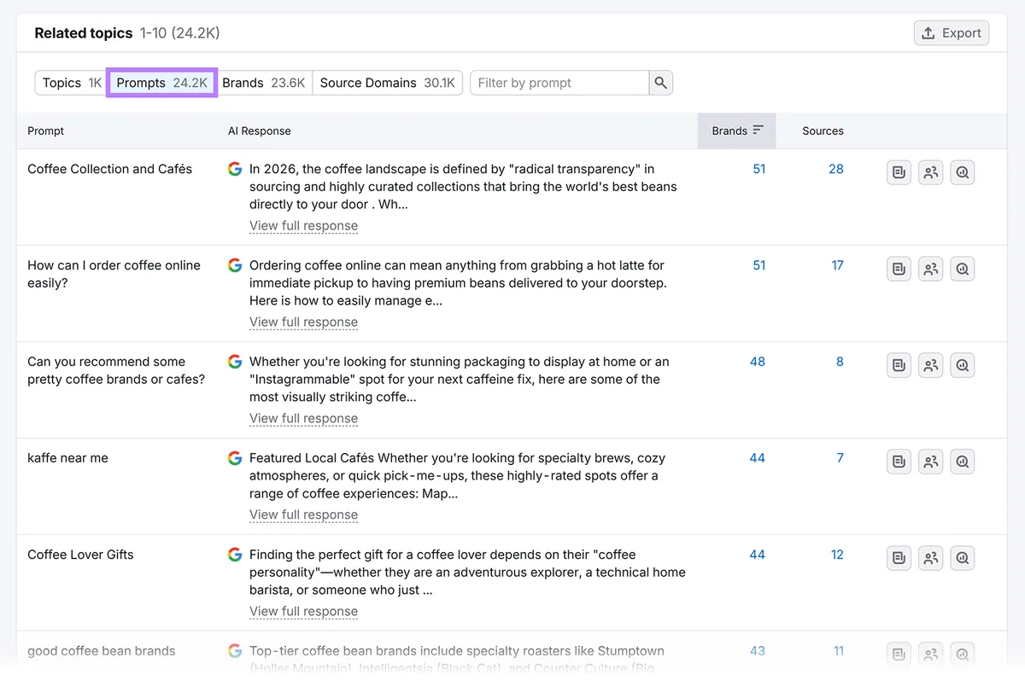Click sources count 28 for Coffee Collection and Cafés
This screenshot has height=680, width=1025.
(835, 169)
